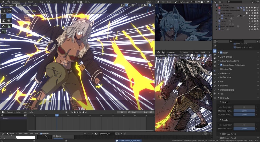
Task: Open the Options dropdown
Action: point(150,2)
